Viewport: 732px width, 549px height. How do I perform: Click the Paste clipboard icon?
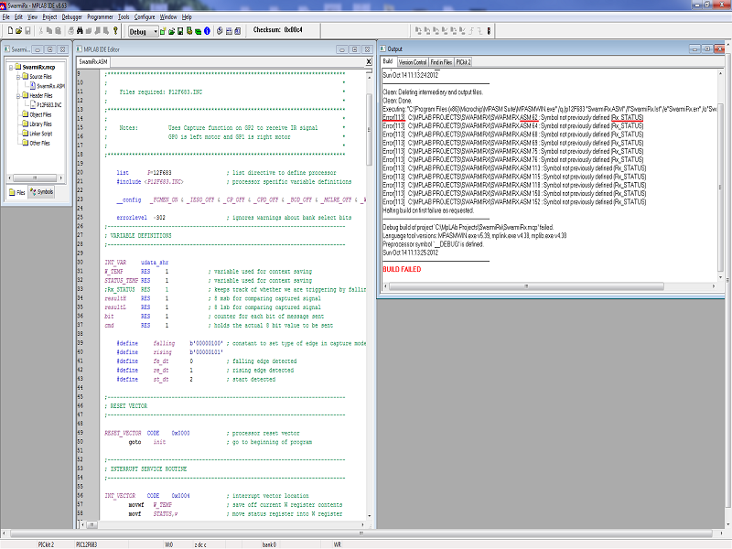pos(58,31)
